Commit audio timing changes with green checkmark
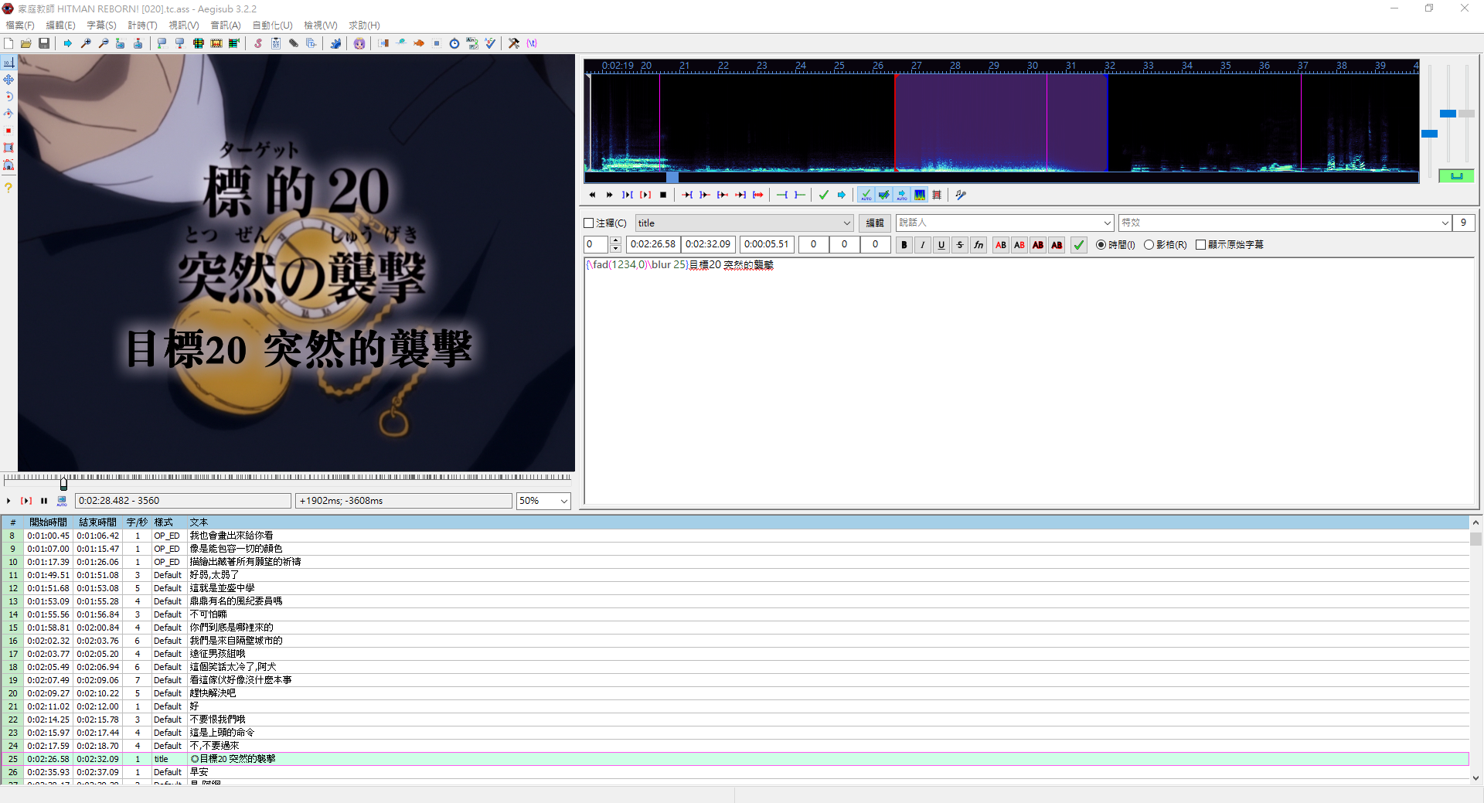This screenshot has width=1484, height=803. 824,195
